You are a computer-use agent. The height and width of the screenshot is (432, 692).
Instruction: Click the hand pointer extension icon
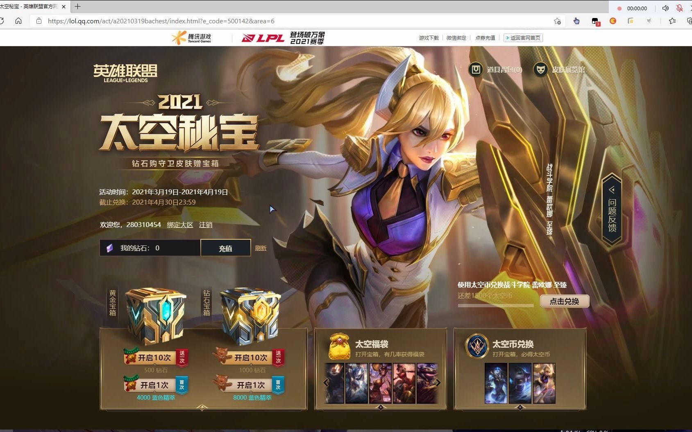pyautogui.click(x=576, y=21)
